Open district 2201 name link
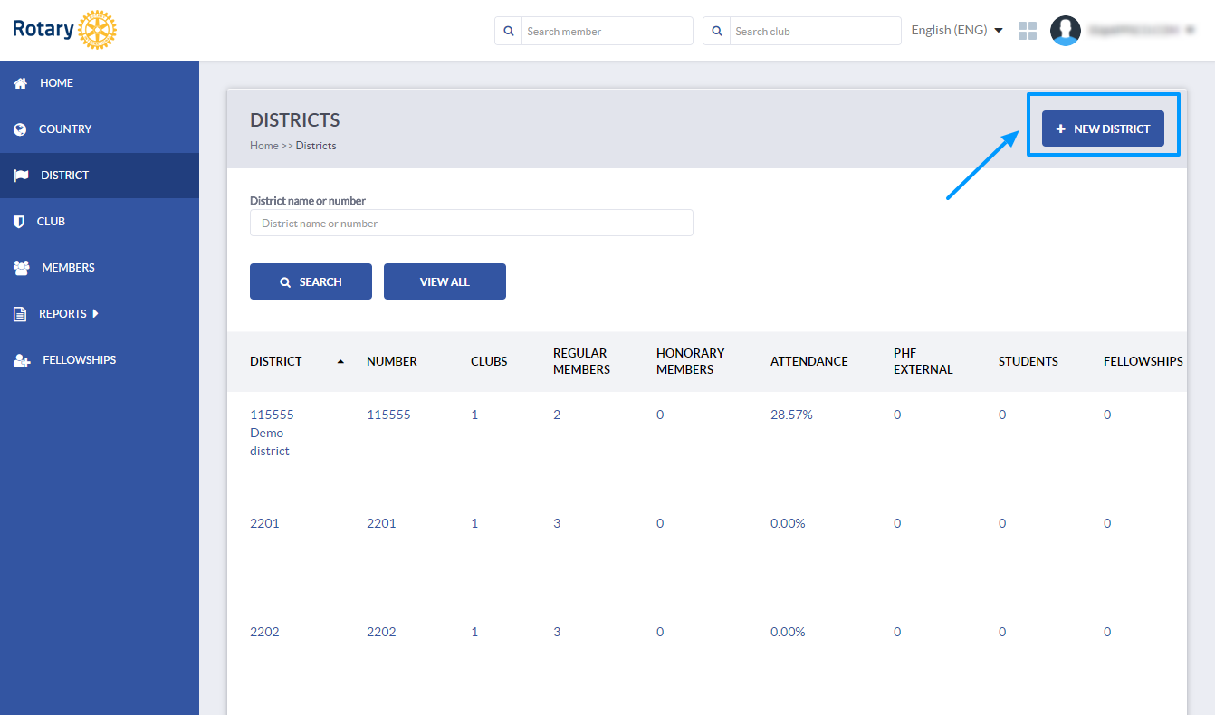Viewport: 1215px width, 715px height. [x=264, y=523]
